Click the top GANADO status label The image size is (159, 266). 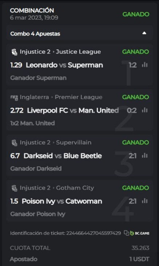pos(136,14)
